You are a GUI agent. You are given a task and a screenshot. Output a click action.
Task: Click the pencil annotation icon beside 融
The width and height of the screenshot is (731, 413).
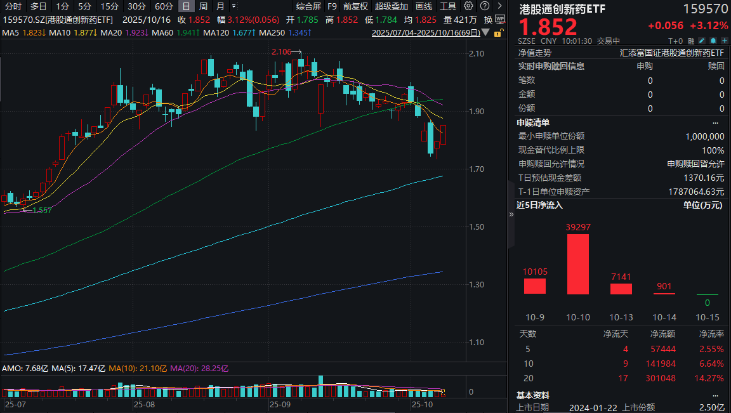(x=702, y=41)
